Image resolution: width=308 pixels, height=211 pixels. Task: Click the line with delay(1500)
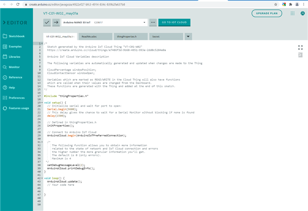(57, 116)
